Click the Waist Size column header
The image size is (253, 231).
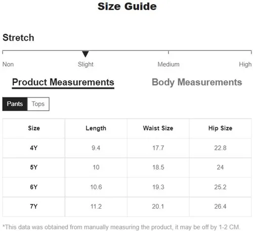point(158,128)
